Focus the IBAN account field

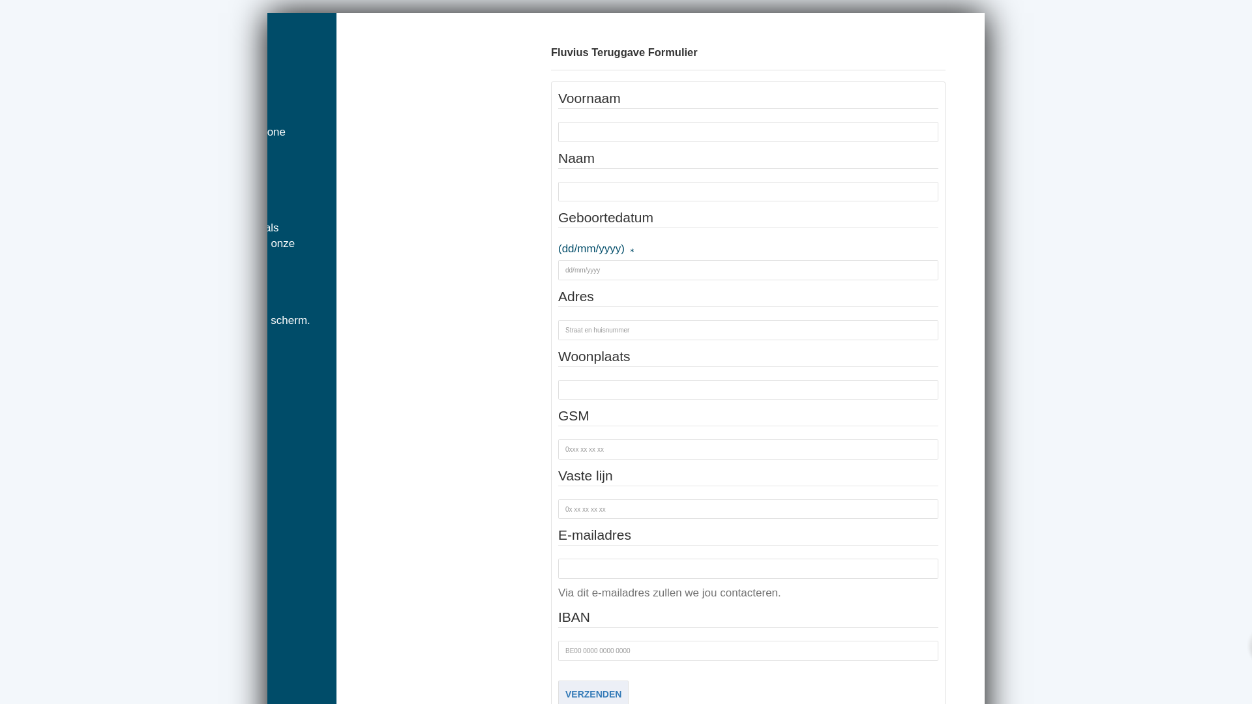click(x=748, y=651)
